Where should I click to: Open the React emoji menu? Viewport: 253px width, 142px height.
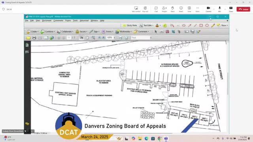(x=181, y=9)
